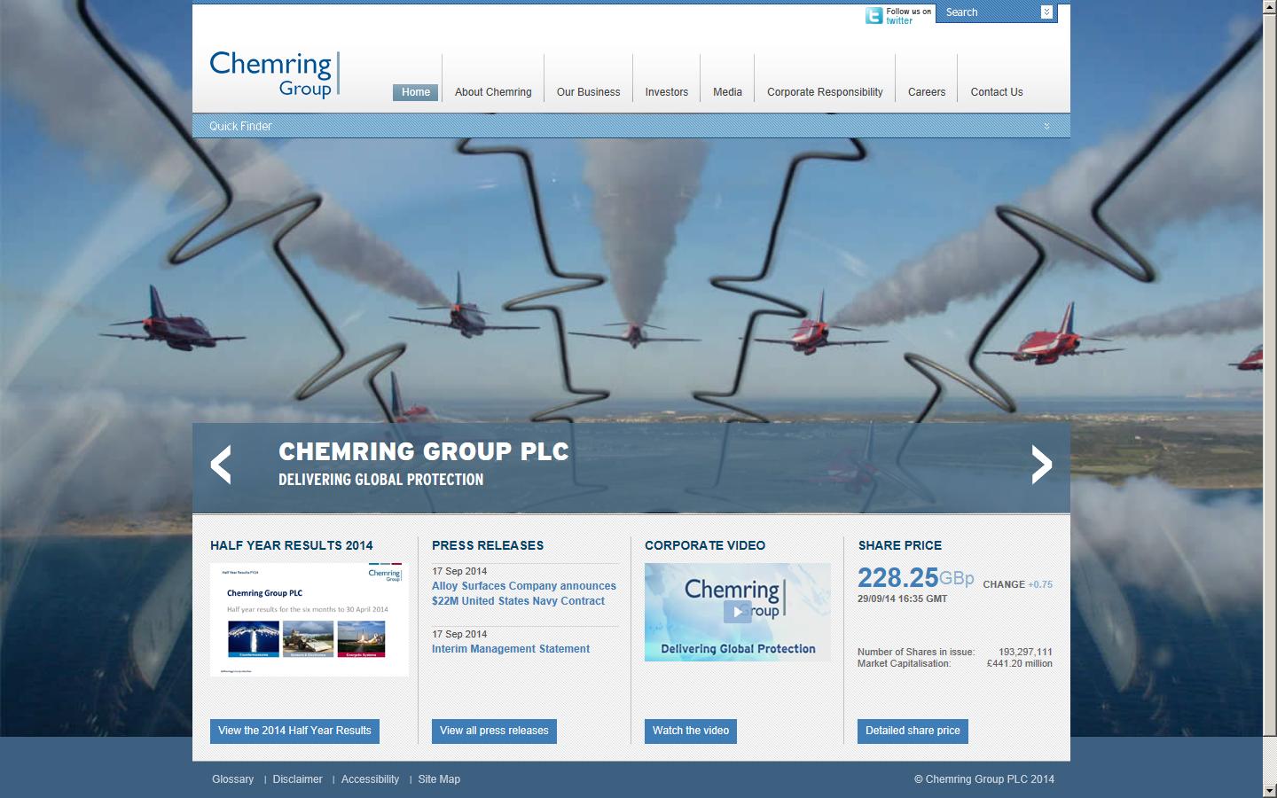1277x798 pixels.
Task: Read the Interim Management Statement
Action: pyautogui.click(x=511, y=648)
